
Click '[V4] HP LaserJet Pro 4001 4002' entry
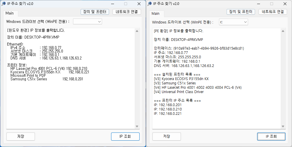point(198,88)
